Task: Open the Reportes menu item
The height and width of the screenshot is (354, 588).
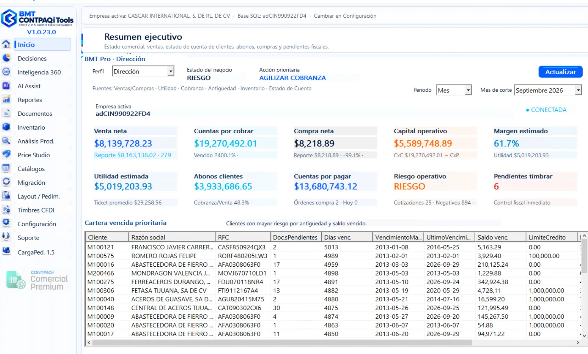Action: (x=30, y=100)
